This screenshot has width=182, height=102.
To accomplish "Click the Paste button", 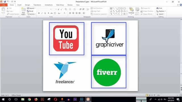I will point(3,11).
